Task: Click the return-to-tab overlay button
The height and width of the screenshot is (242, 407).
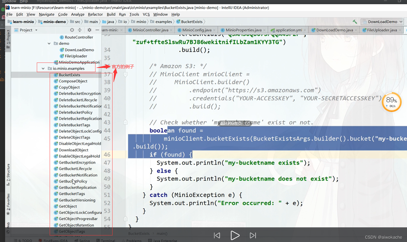Action: click(x=235, y=123)
